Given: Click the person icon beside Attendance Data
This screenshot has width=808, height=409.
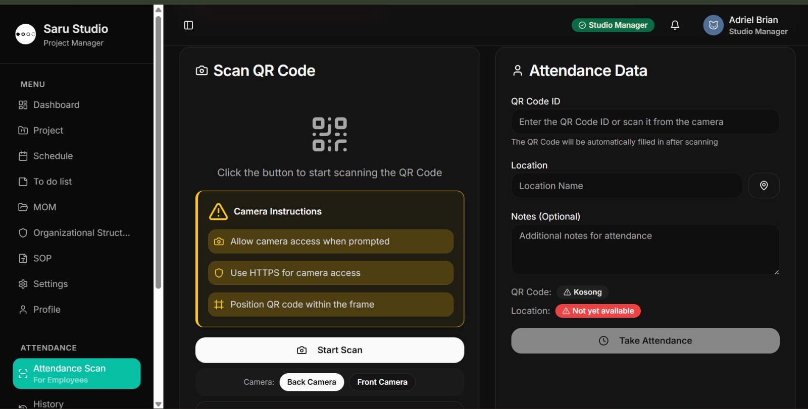Looking at the screenshot, I should point(517,71).
